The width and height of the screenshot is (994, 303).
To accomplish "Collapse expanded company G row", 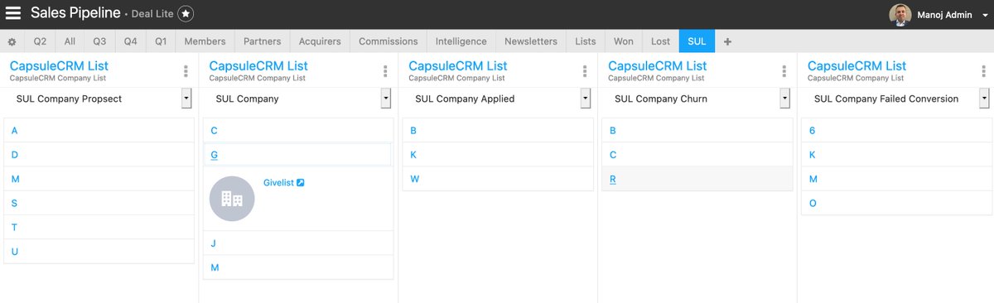I will click(x=298, y=155).
